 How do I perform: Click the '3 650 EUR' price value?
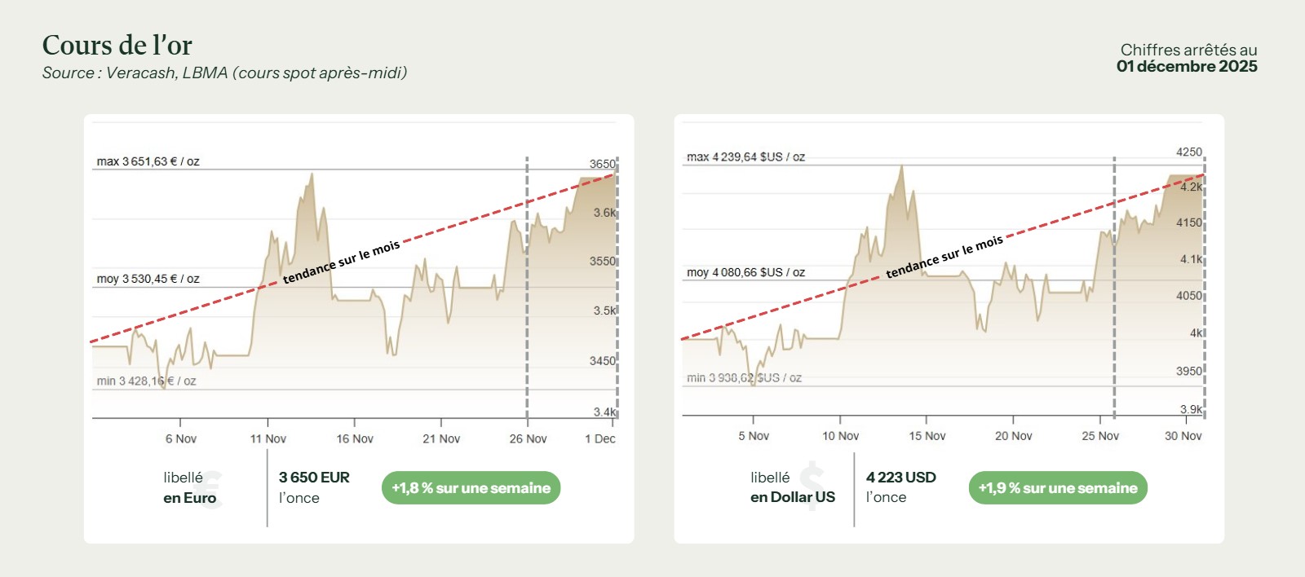point(314,478)
